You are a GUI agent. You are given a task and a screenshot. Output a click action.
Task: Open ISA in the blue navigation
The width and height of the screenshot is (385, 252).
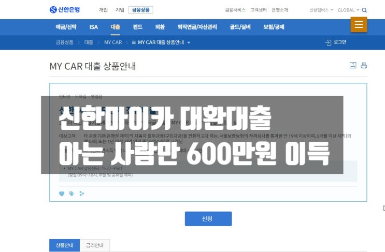(94, 27)
